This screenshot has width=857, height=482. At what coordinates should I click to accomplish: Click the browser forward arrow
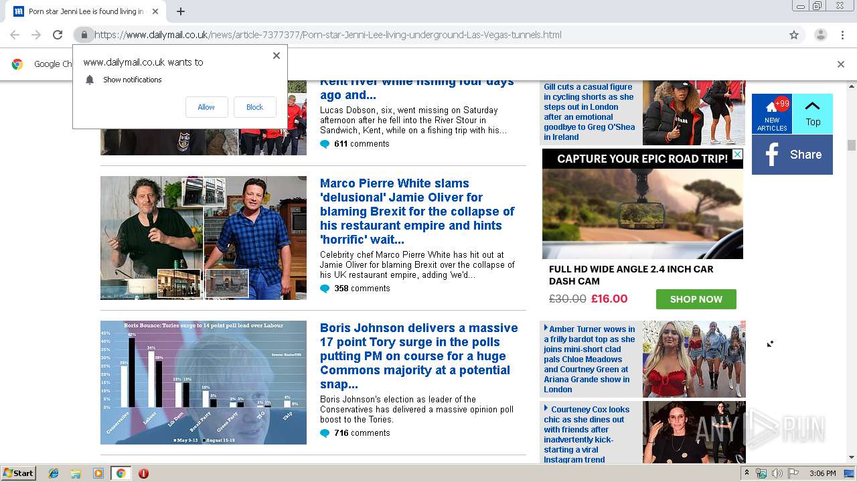[x=36, y=35]
